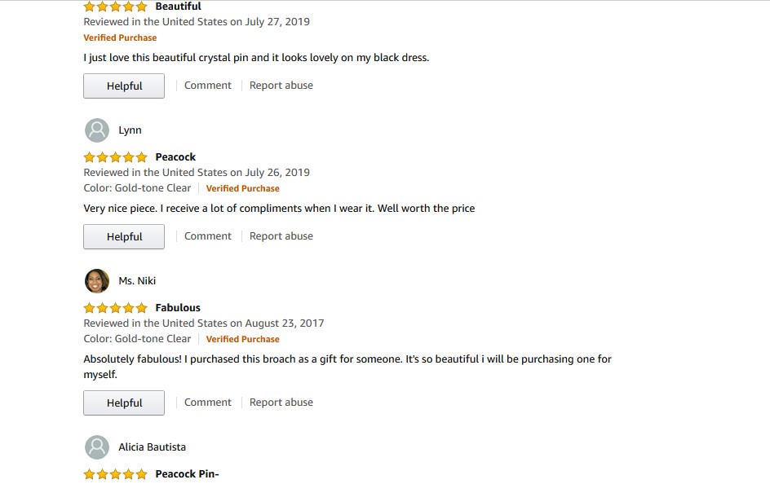The height and width of the screenshot is (484, 770).
Task: Open Ms. Niki's profile photo
Action: click(x=97, y=281)
